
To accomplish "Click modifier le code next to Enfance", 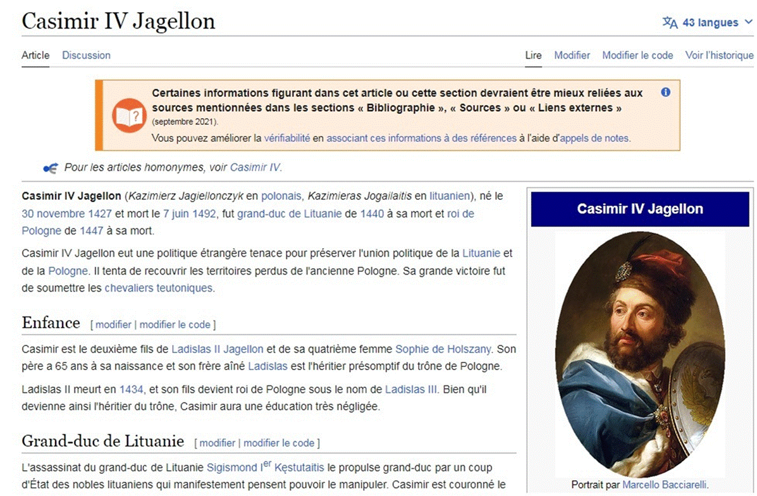I will tap(175, 325).
